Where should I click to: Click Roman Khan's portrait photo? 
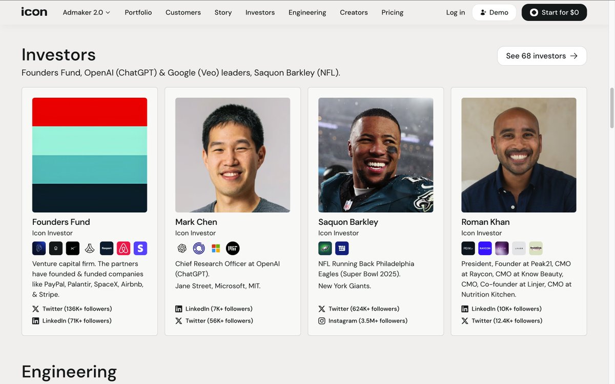point(519,155)
